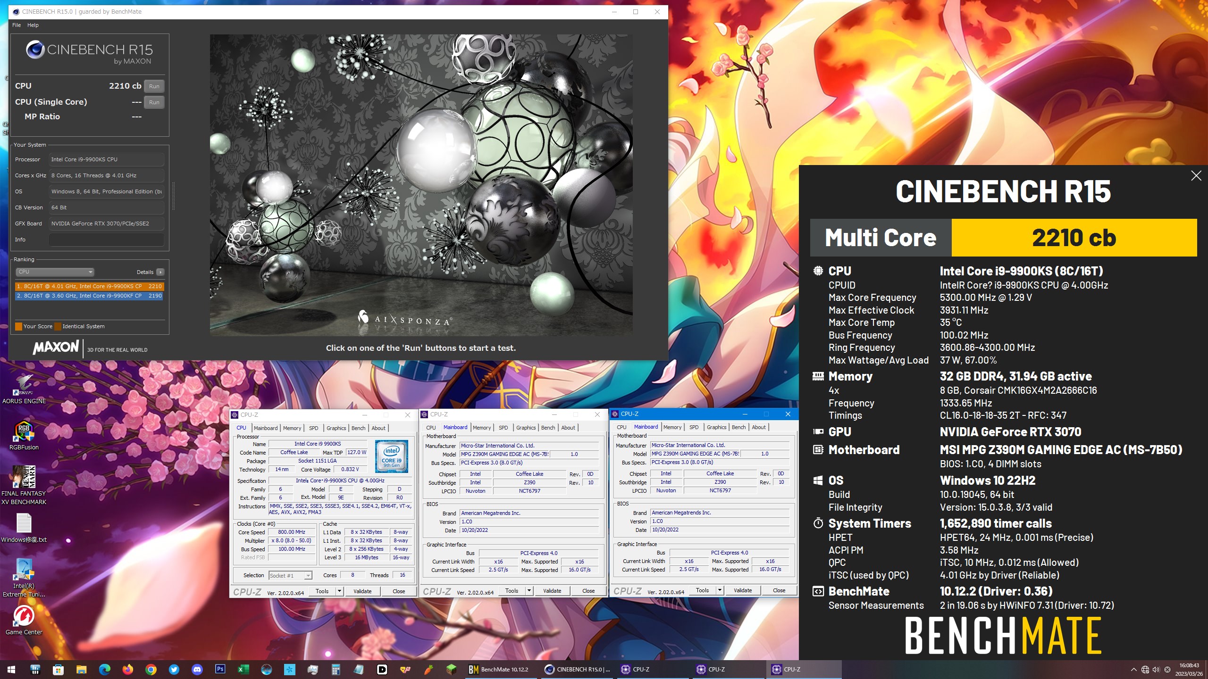Open the Ranking CPU dropdown in Cinebench
This screenshot has height=679, width=1208.
55,272
